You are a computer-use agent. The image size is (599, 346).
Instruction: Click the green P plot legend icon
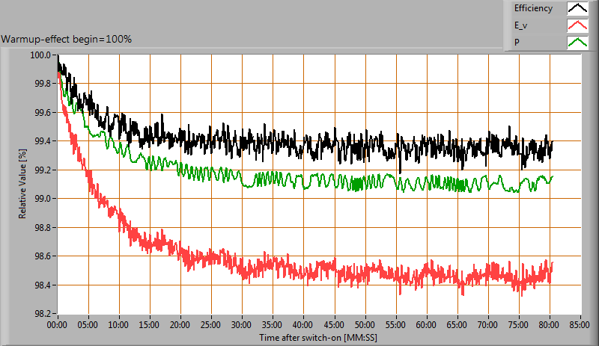(x=577, y=43)
